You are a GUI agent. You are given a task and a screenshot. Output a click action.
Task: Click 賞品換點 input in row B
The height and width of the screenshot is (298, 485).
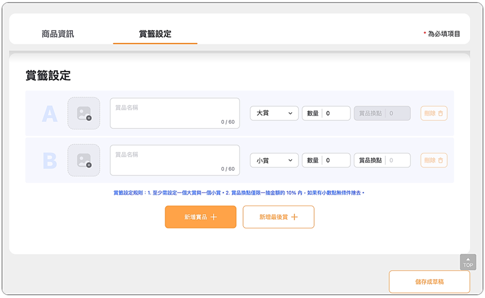pos(398,161)
